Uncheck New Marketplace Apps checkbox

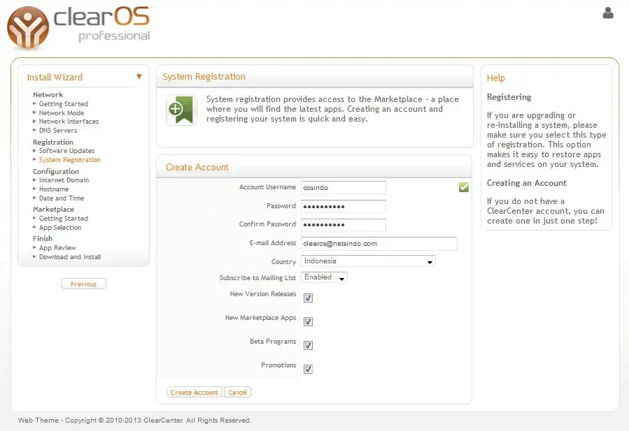pyautogui.click(x=308, y=321)
